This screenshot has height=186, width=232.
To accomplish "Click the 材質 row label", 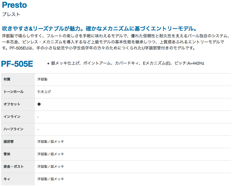I will click(7, 79).
